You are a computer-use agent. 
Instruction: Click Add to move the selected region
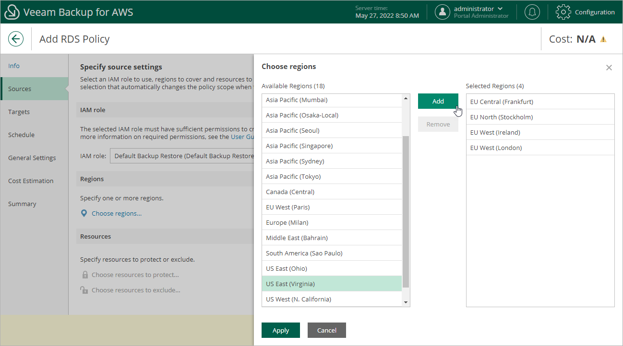[438, 101]
